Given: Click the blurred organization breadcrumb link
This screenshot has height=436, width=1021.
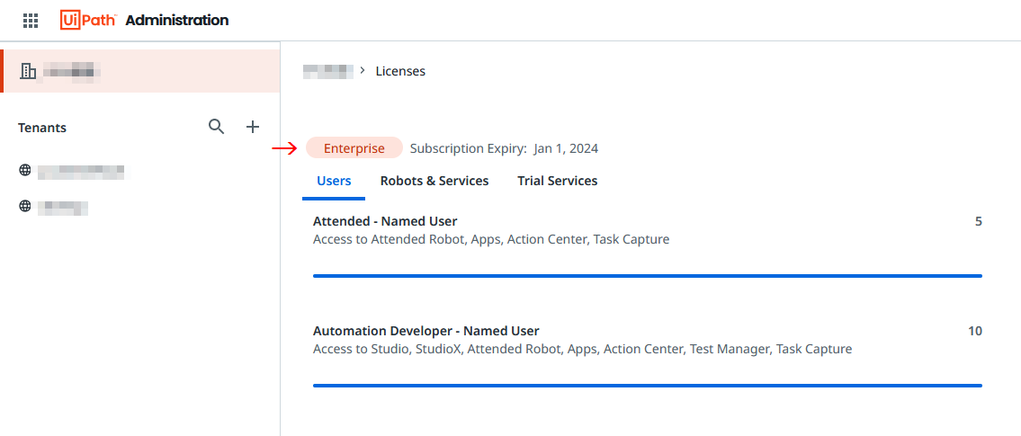Looking at the screenshot, I should click(x=328, y=71).
